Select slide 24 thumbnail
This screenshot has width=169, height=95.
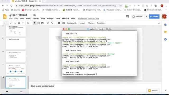click(x=16, y=82)
